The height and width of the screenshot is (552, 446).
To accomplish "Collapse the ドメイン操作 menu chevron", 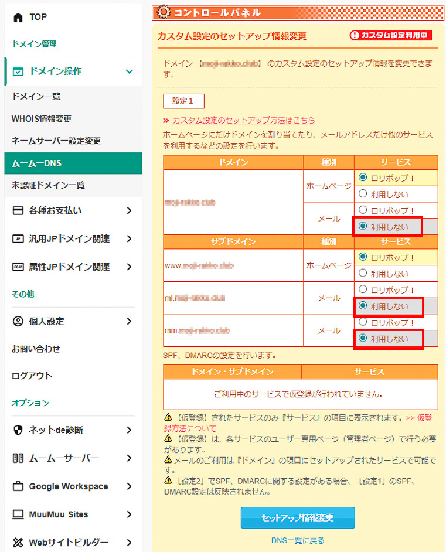I will (x=130, y=71).
